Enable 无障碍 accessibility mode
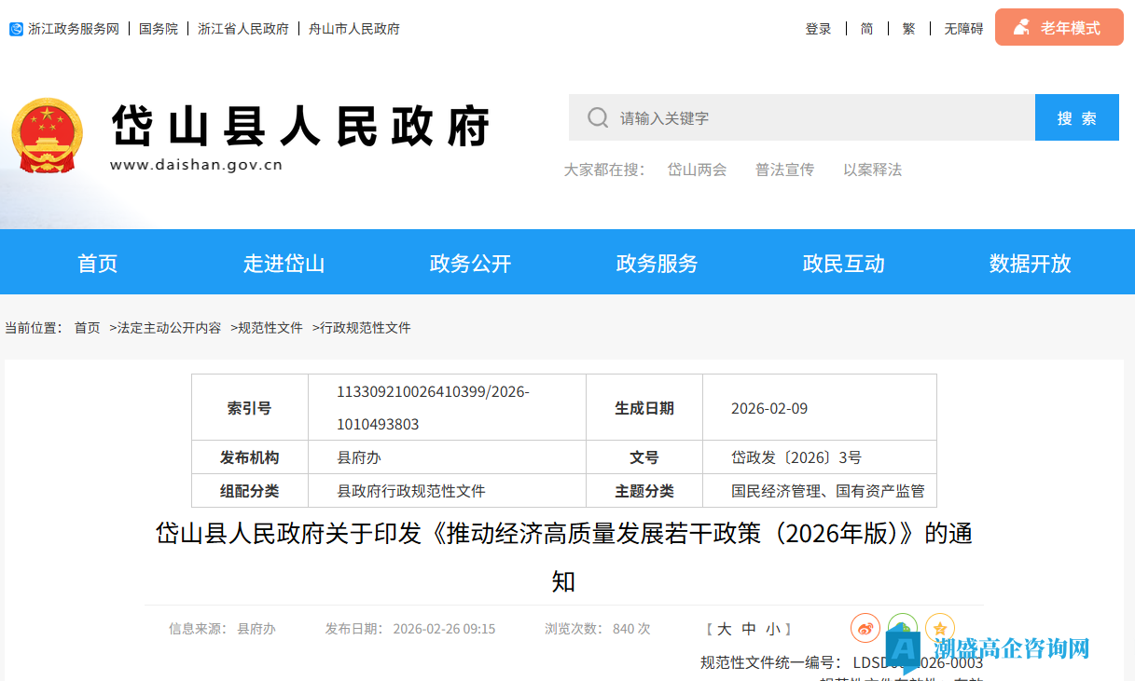The height and width of the screenshot is (681, 1135). (x=963, y=29)
